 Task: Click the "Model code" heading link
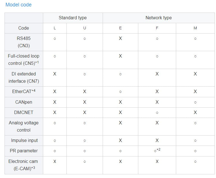[x=19, y=5]
